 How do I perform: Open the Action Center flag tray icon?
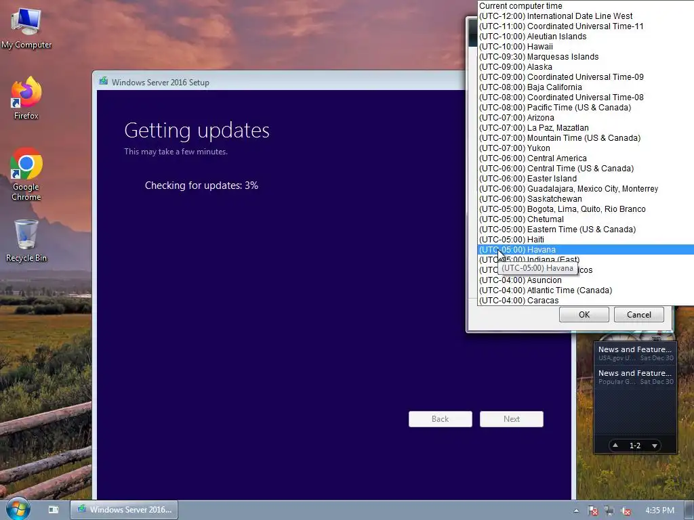coord(592,511)
